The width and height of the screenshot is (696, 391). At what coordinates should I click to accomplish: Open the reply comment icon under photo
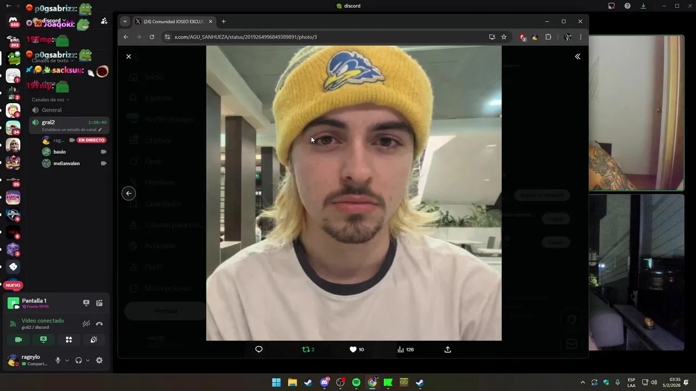259,349
